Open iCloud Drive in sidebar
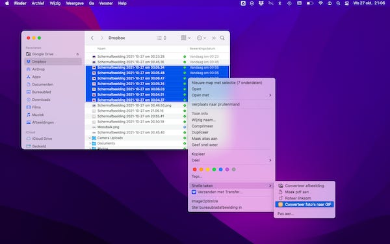The image size is (390, 244). pos(42,139)
